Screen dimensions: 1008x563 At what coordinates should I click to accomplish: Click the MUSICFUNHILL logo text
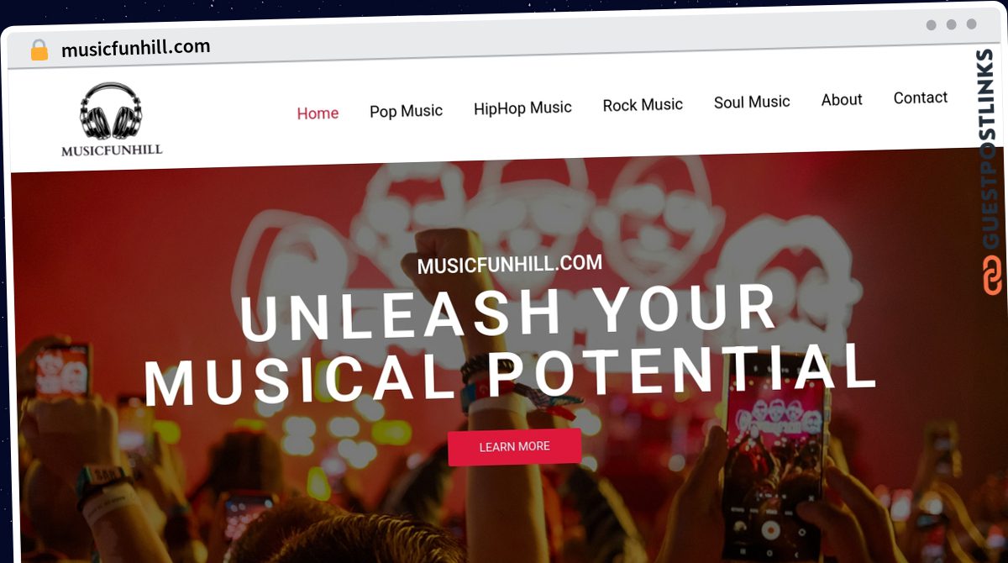tap(112, 150)
